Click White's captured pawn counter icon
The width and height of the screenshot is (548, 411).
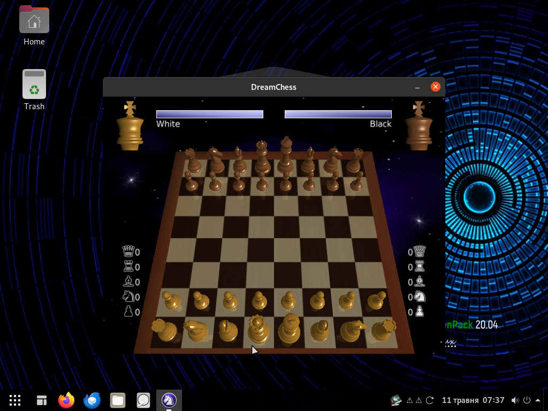point(128,311)
